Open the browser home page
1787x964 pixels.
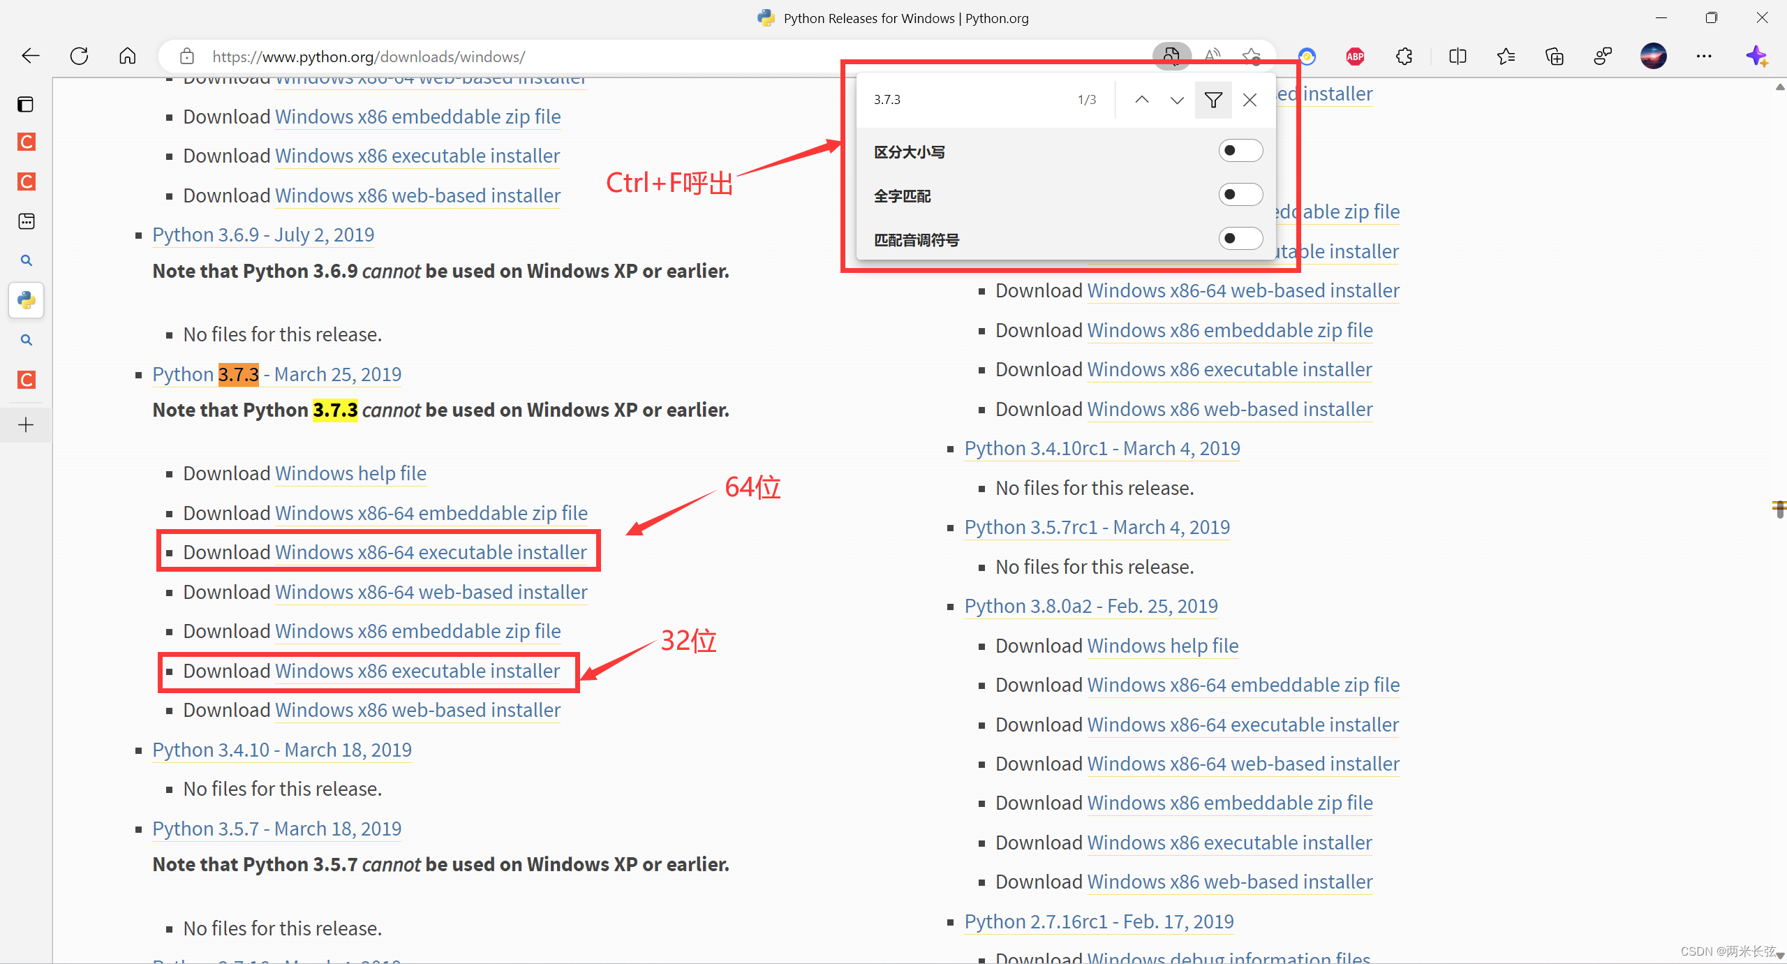click(127, 56)
